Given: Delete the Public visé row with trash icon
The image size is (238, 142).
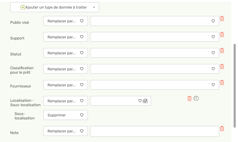Looking at the screenshot, I should pyautogui.click(x=222, y=18).
